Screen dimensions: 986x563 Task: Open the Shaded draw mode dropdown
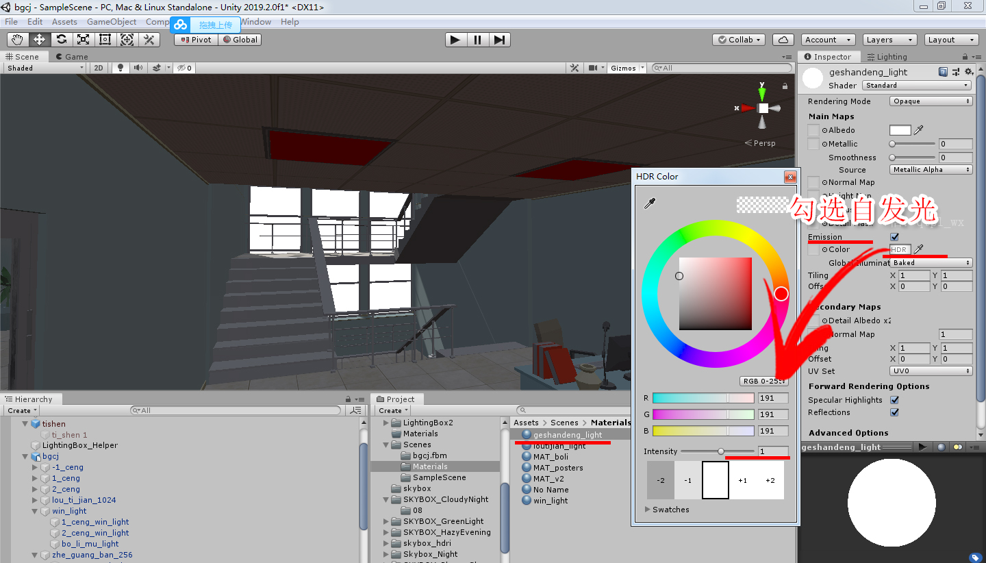[45, 68]
